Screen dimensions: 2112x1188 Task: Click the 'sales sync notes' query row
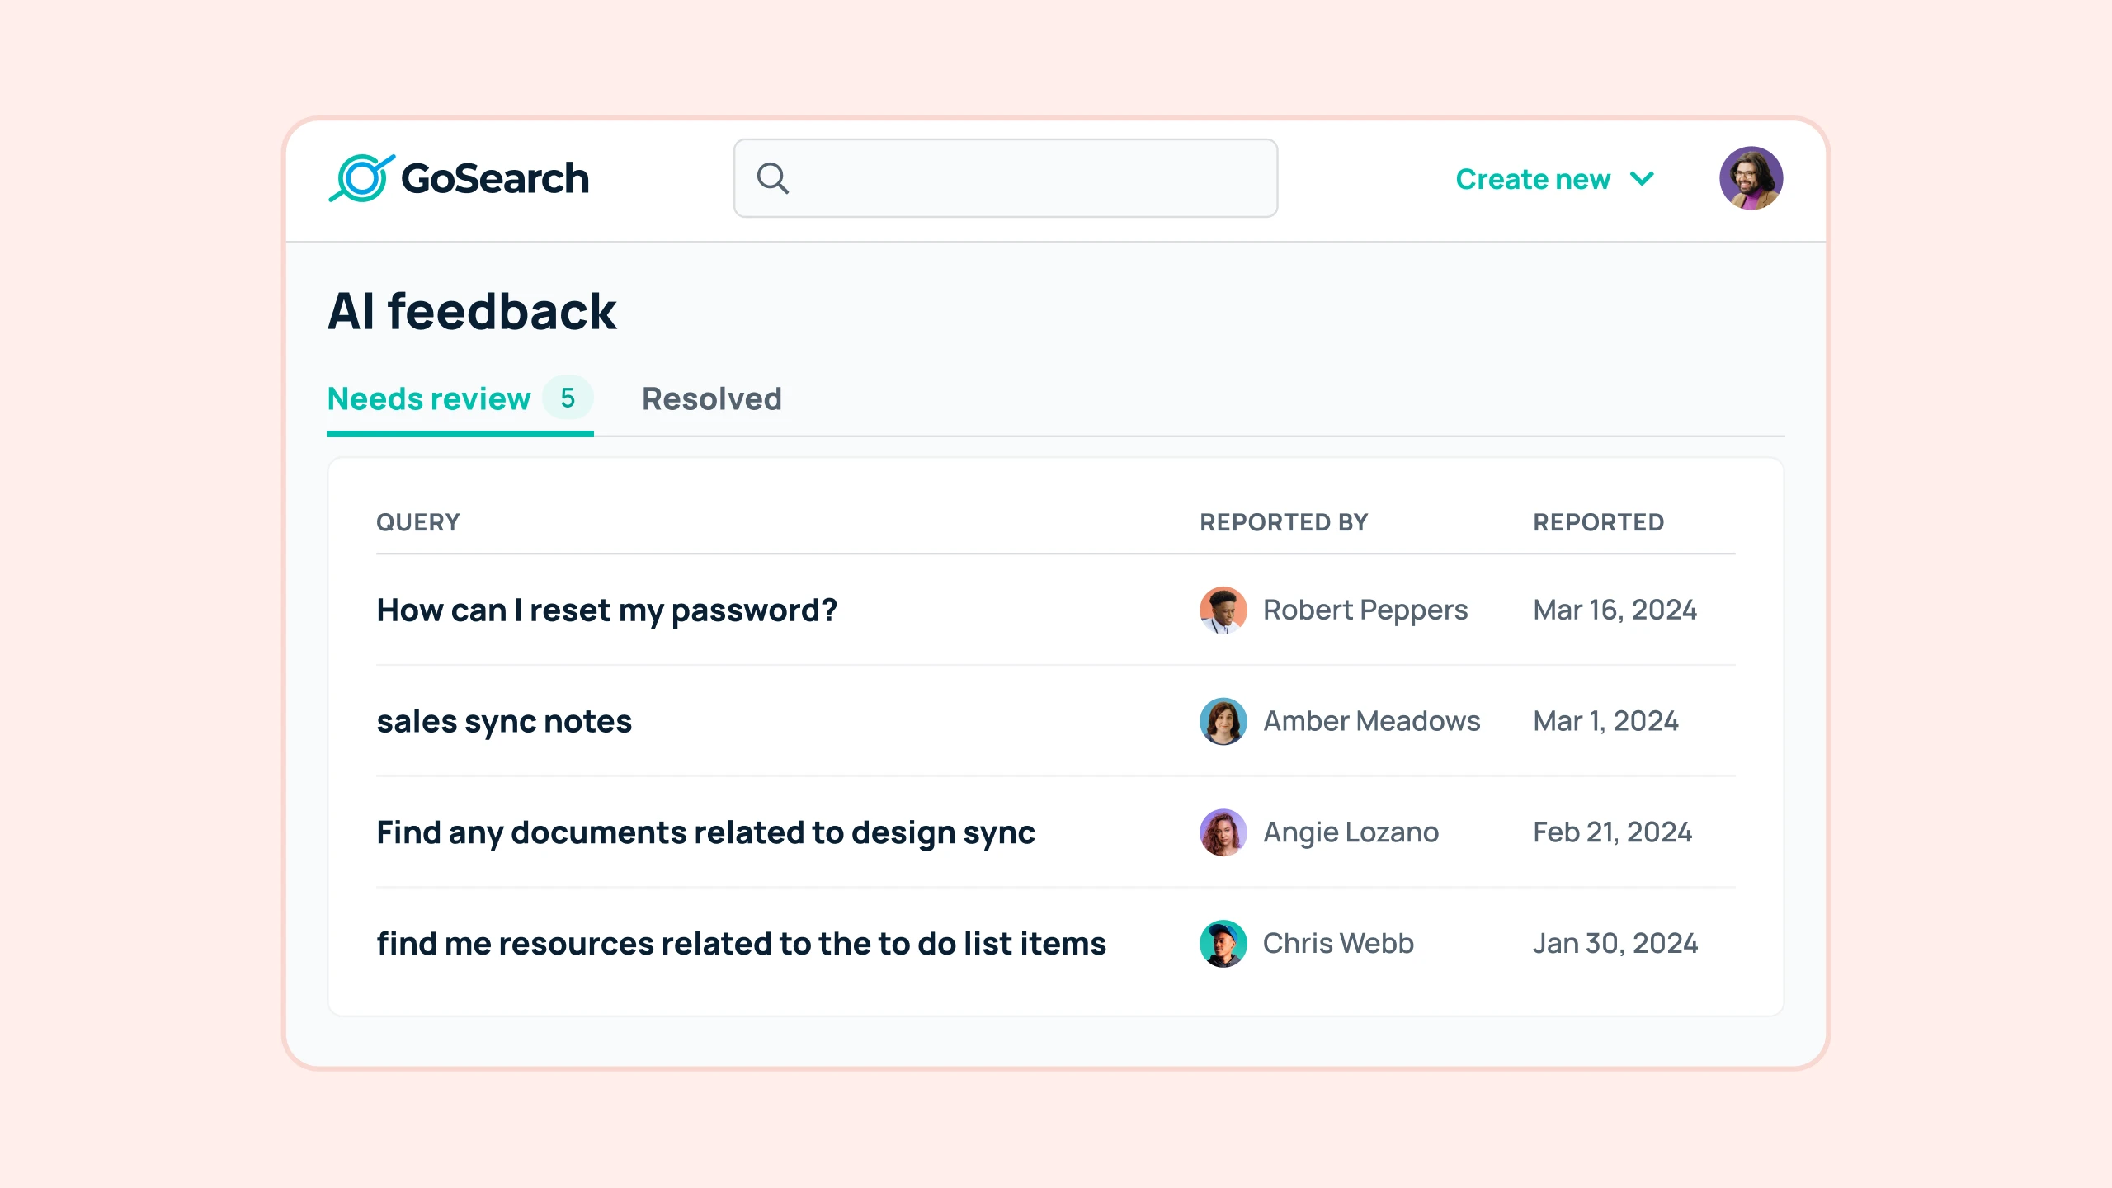(x=1054, y=719)
